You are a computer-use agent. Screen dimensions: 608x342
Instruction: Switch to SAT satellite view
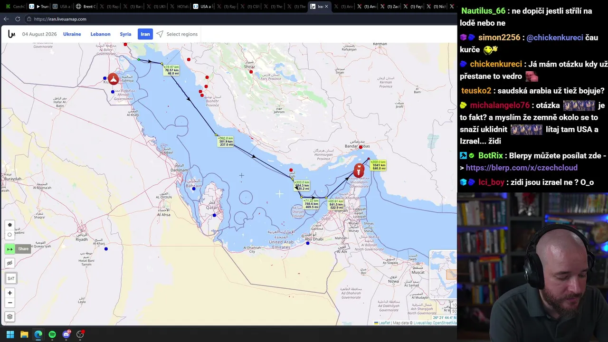[x=10, y=278]
